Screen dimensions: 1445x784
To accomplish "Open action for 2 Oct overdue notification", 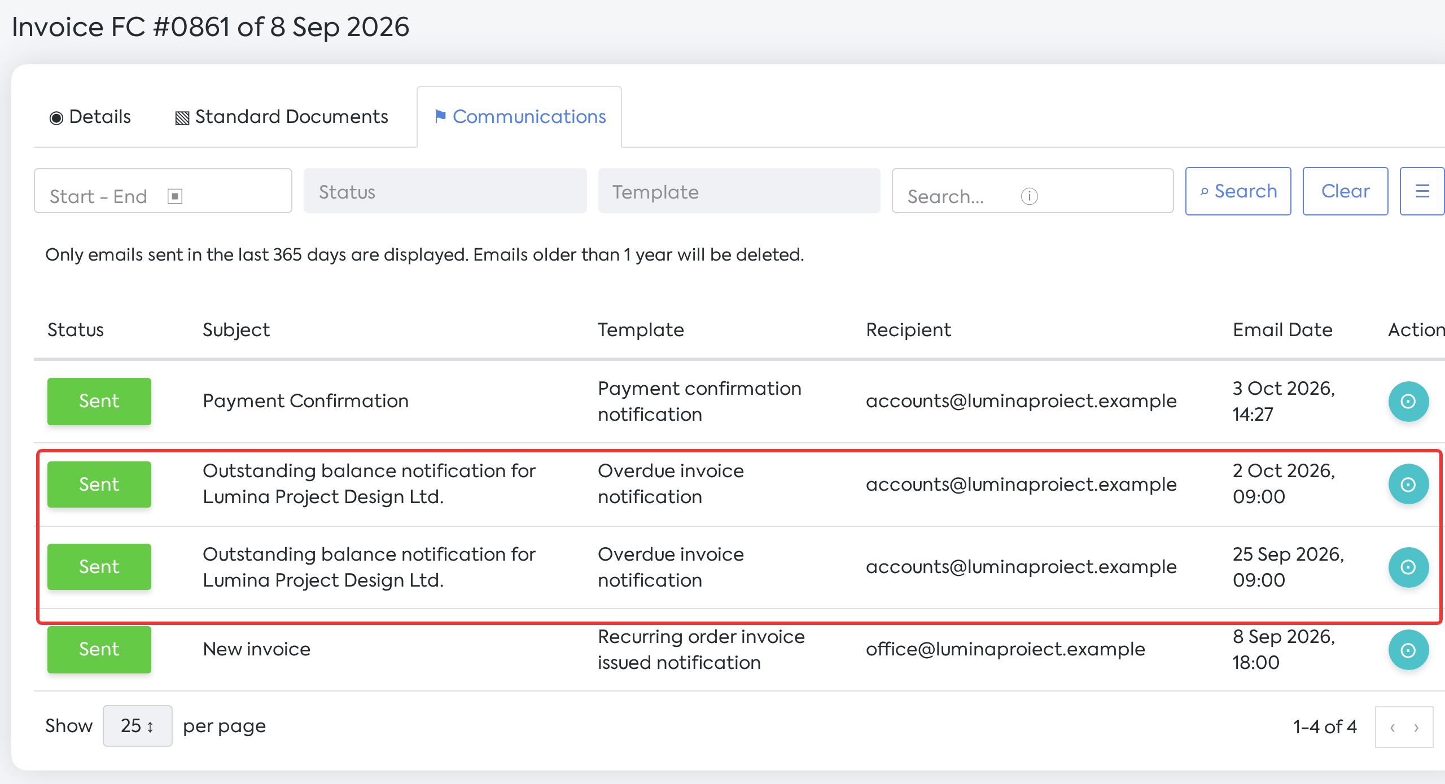I will point(1408,485).
